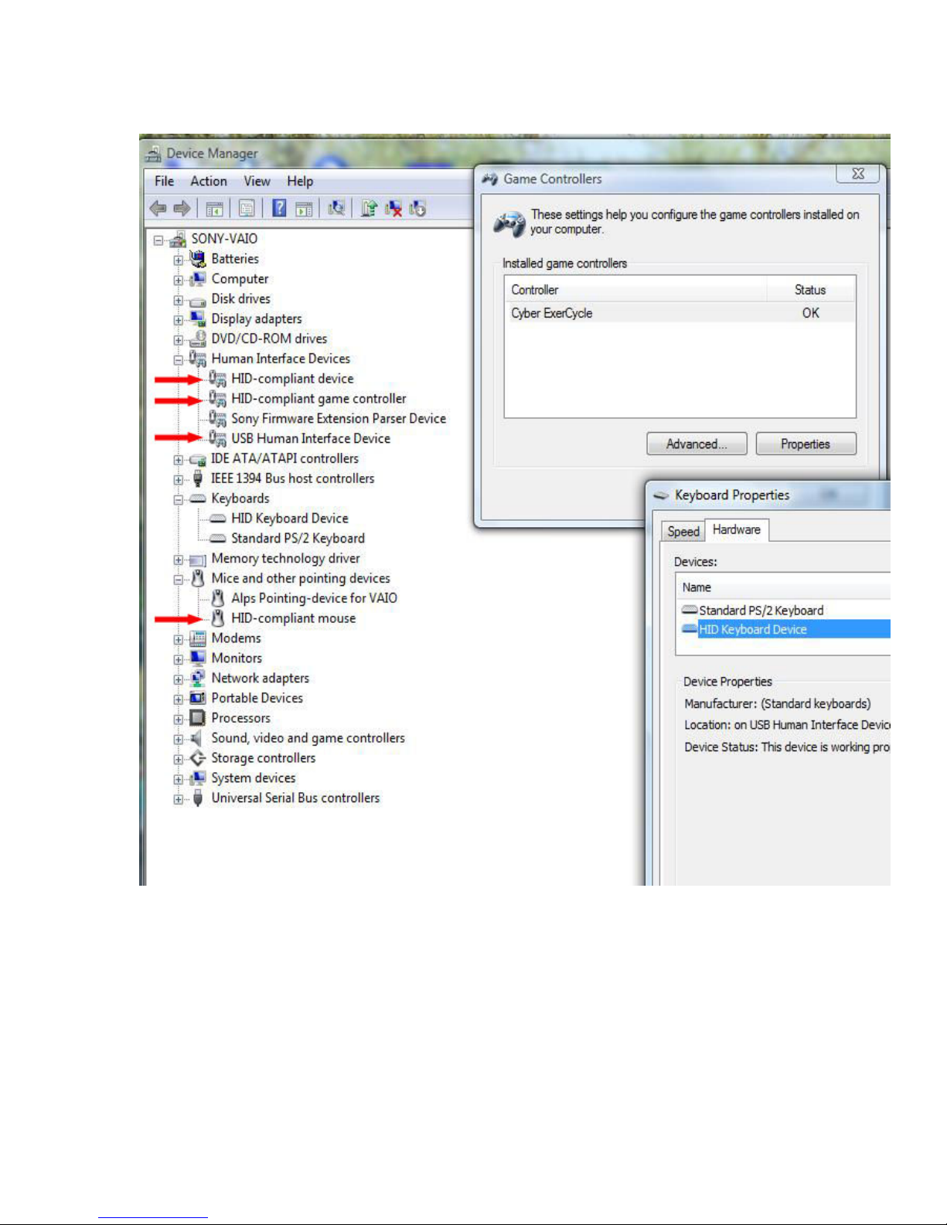Viewport: 947px width, 1225px height.
Task: Click the Uninstall device toolbar icon
Action: coord(393,208)
